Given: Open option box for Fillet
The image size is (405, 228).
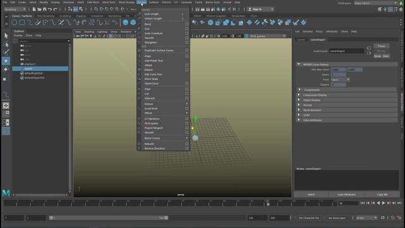Looking at the screenshot, I should (x=187, y=89).
